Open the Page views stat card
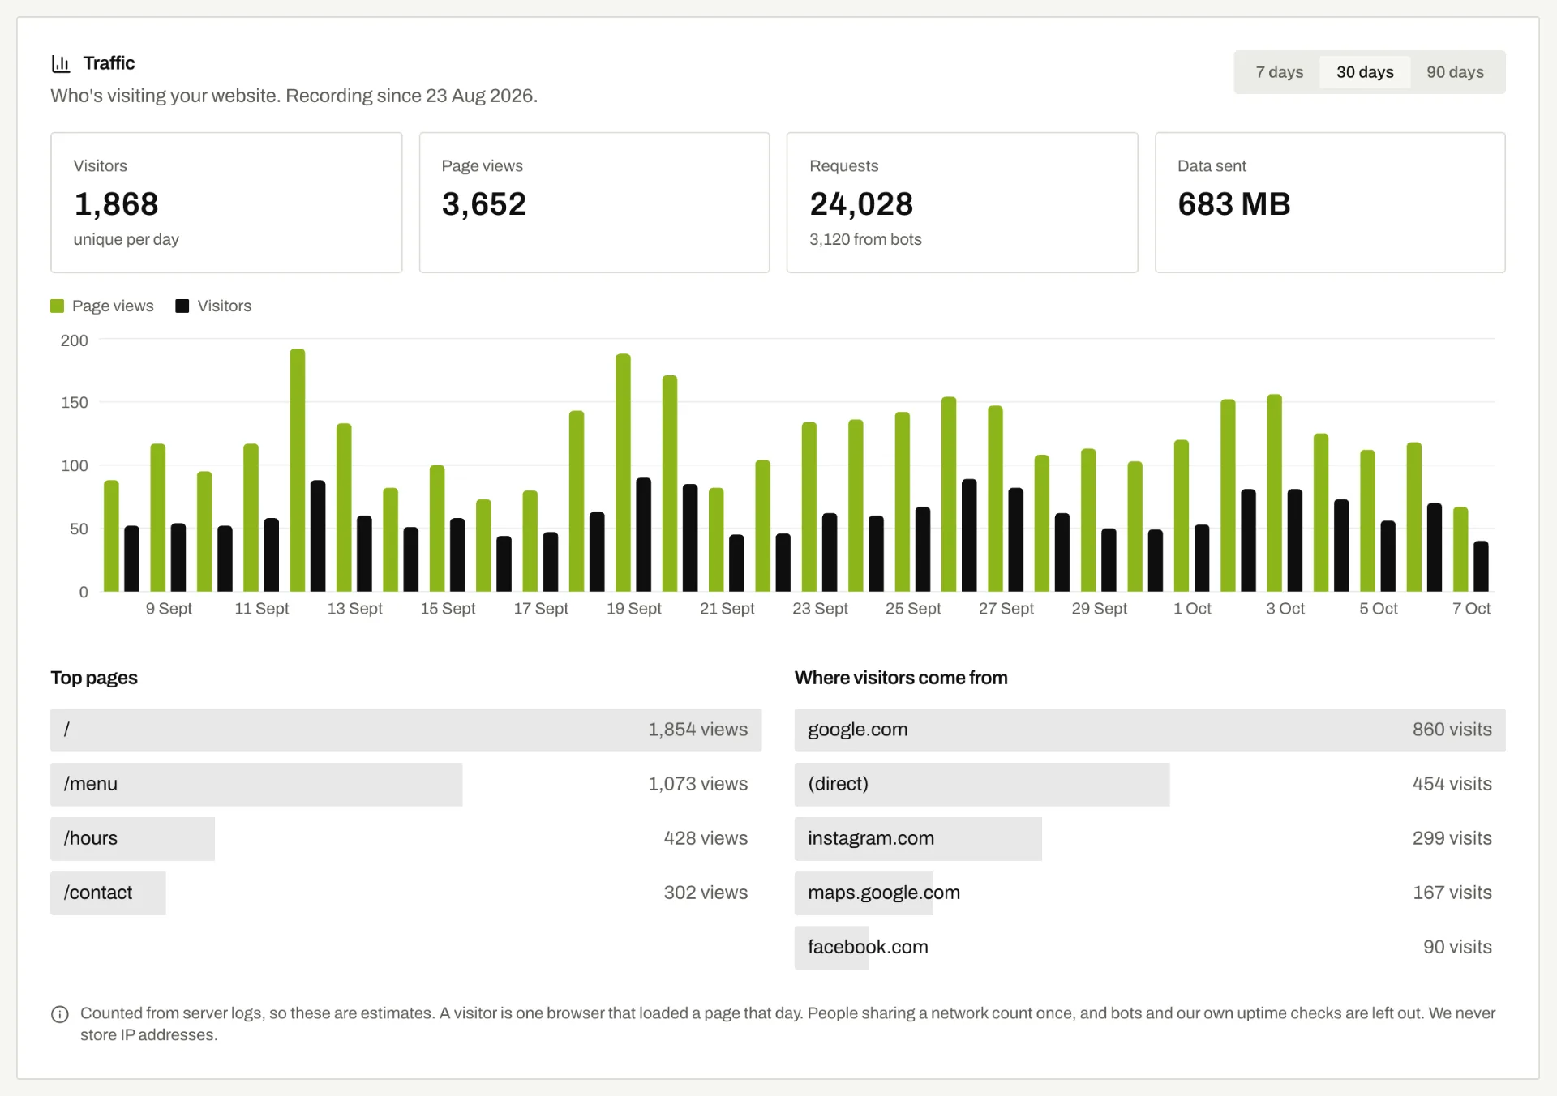 click(x=594, y=203)
